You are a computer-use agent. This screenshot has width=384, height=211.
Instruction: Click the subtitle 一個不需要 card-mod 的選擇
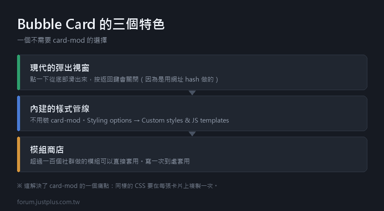tap(62, 40)
